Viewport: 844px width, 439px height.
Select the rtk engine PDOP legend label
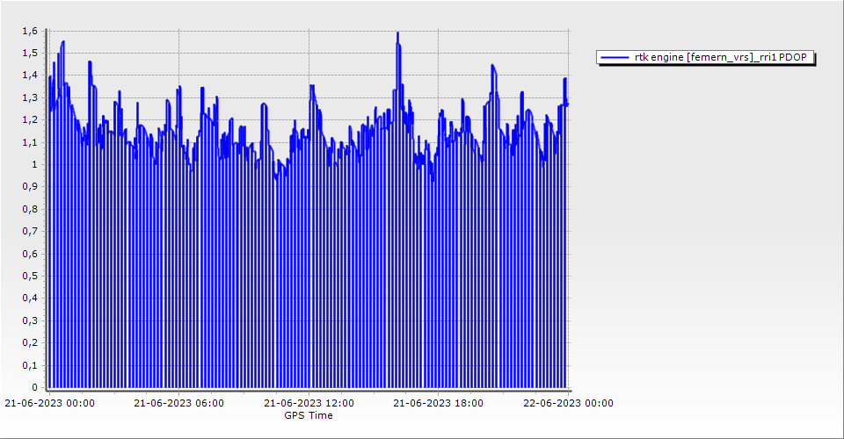coord(720,58)
